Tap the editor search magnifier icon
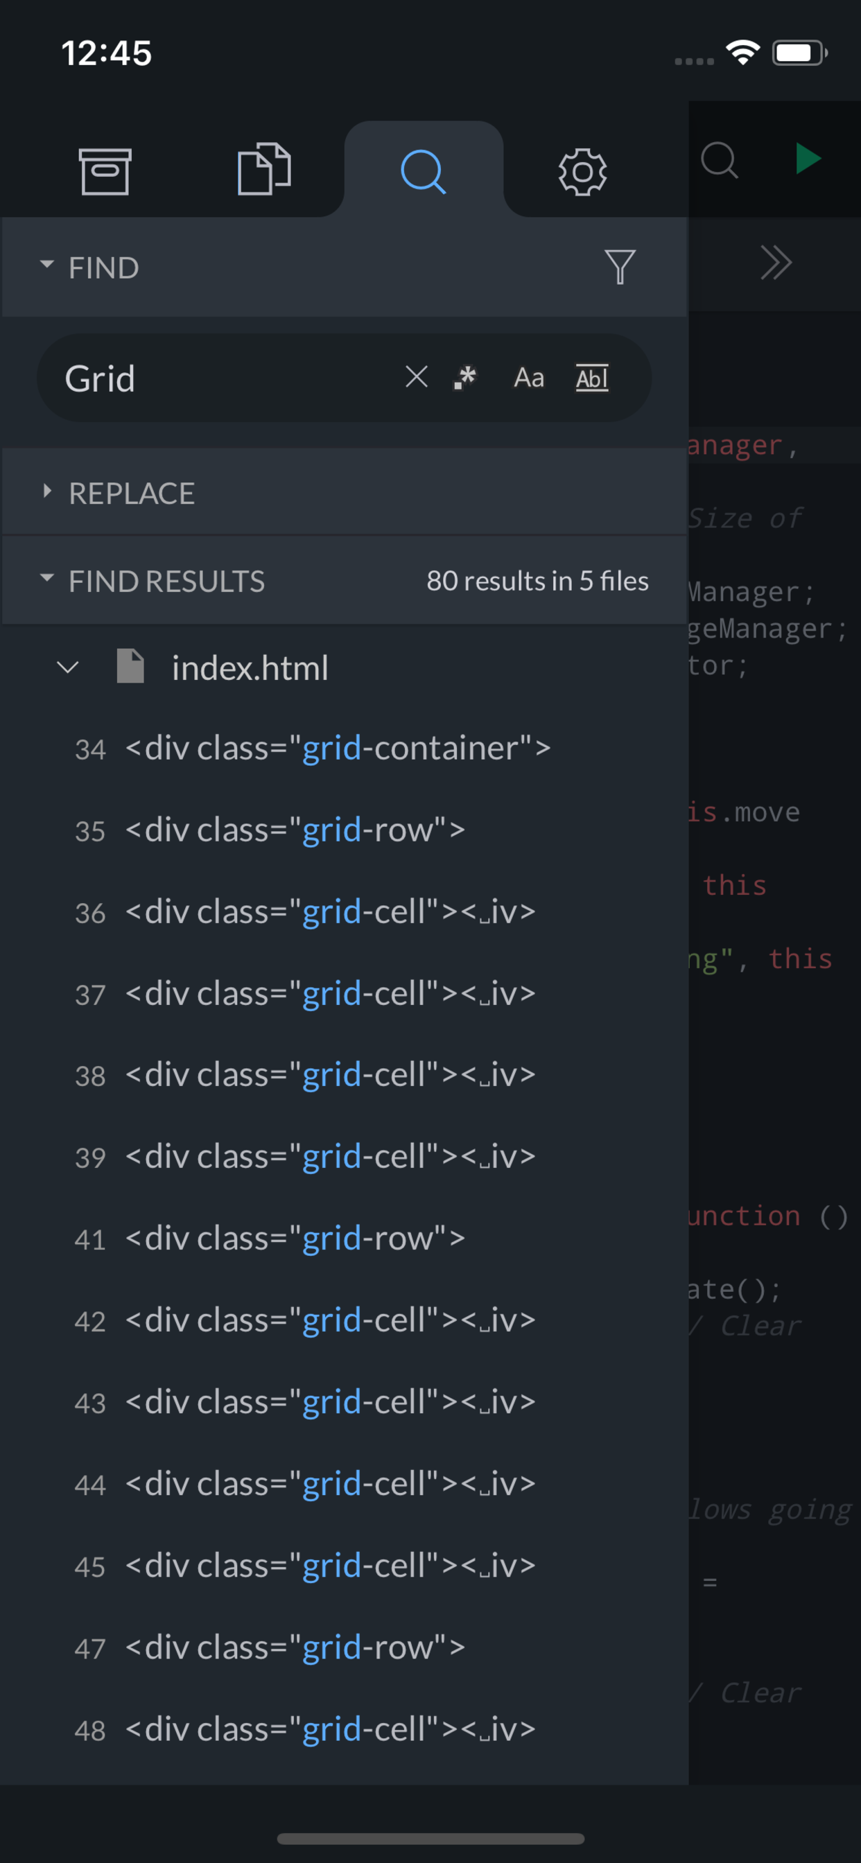The height and width of the screenshot is (1863, 861). coord(718,160)
